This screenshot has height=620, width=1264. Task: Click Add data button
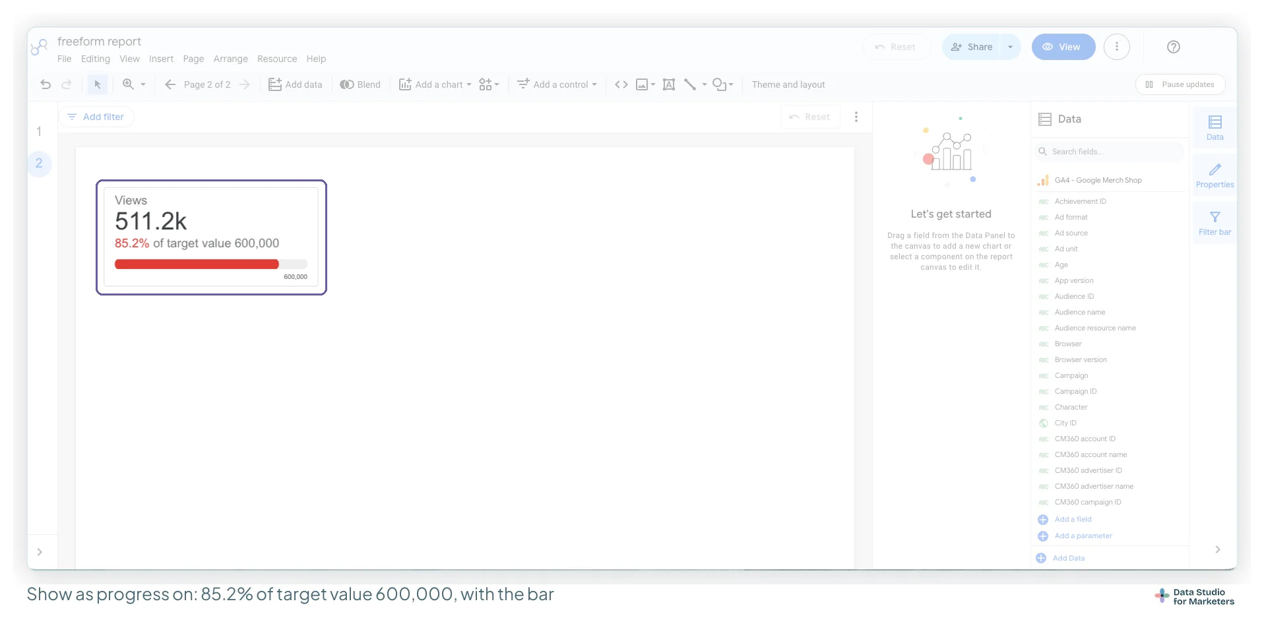coord(296,84)
